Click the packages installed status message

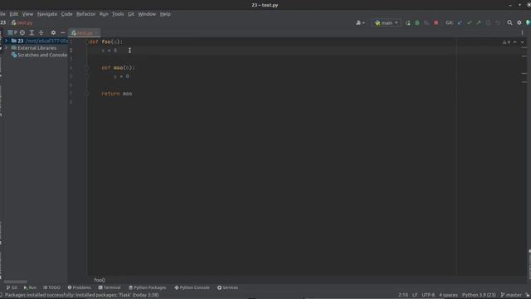(81, 295)
